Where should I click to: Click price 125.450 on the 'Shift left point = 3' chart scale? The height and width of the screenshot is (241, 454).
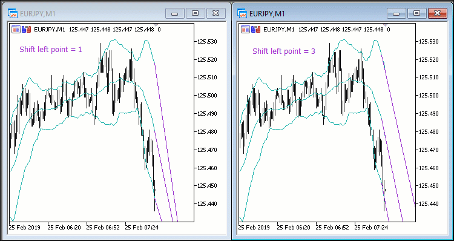[429, 186]
